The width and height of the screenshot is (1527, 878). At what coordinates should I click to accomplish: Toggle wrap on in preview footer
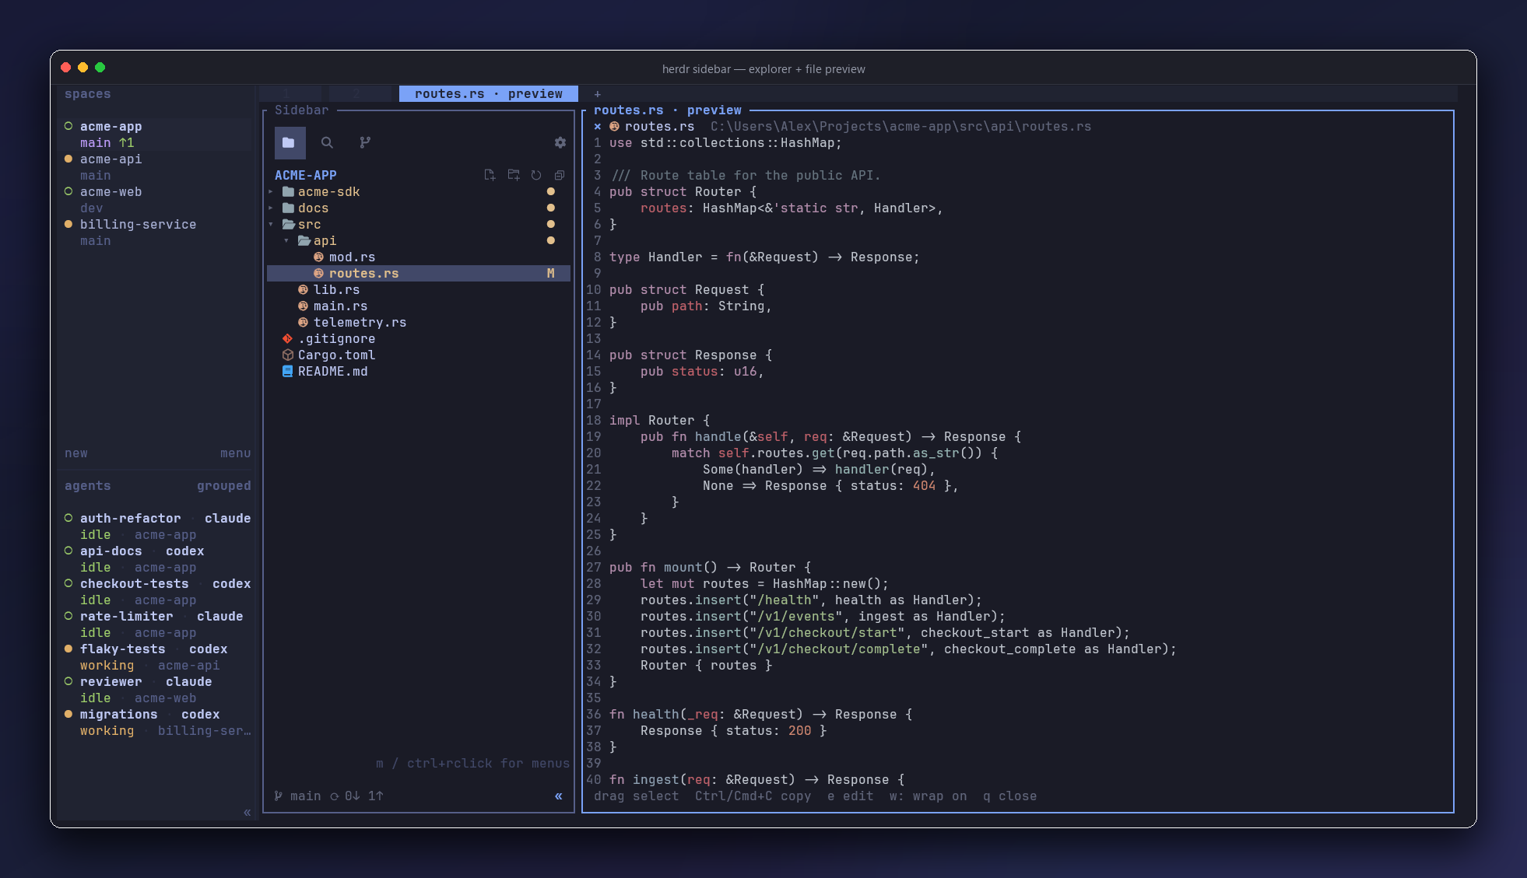(x=928, y=796)
